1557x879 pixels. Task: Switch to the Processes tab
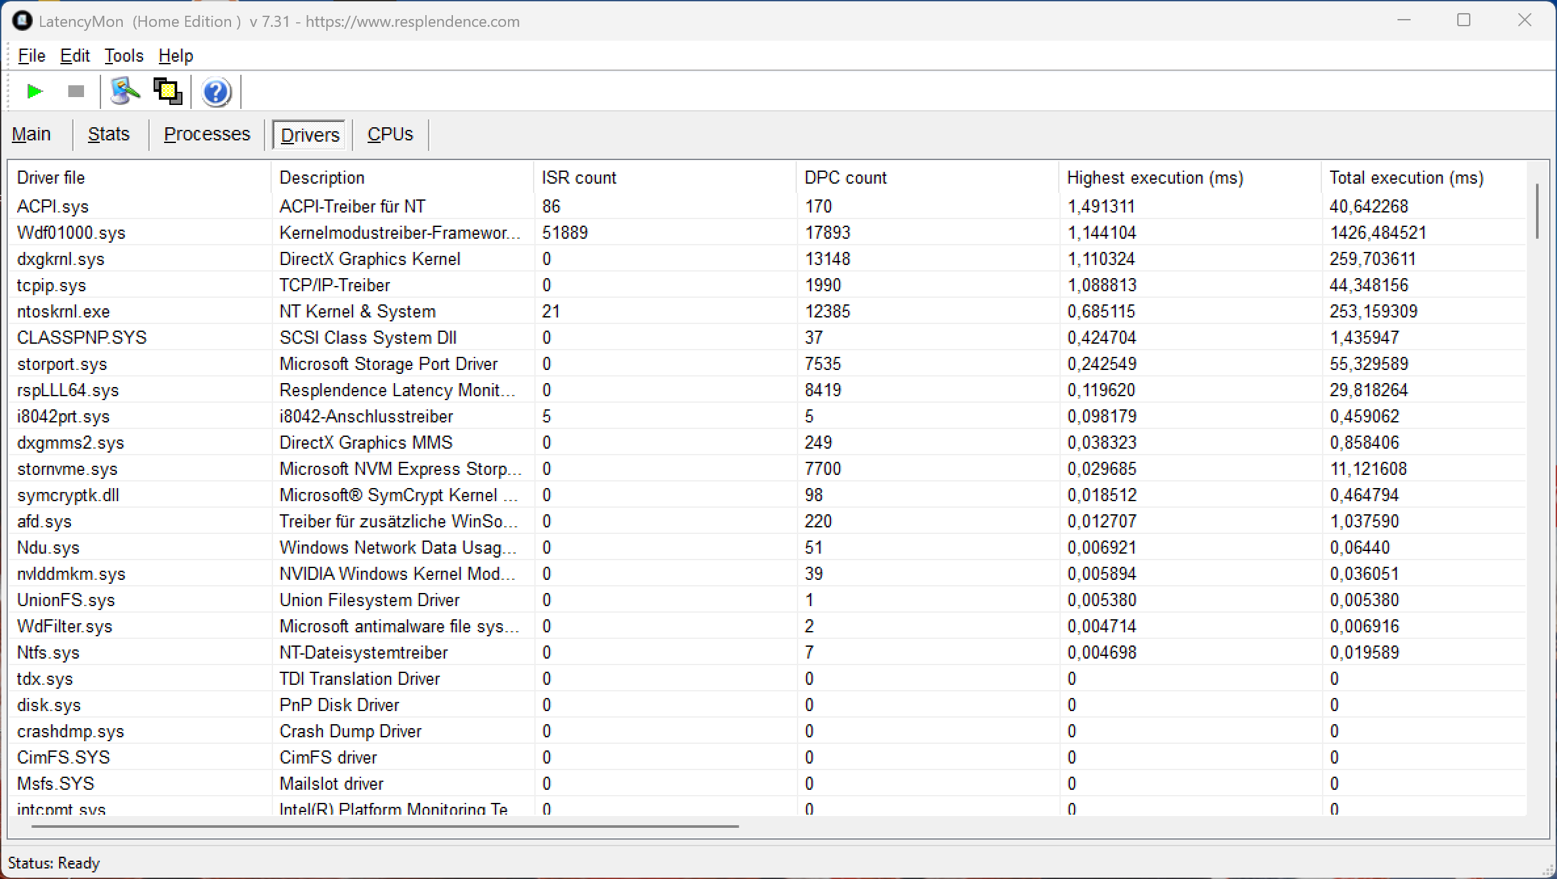tap(207, 134)
